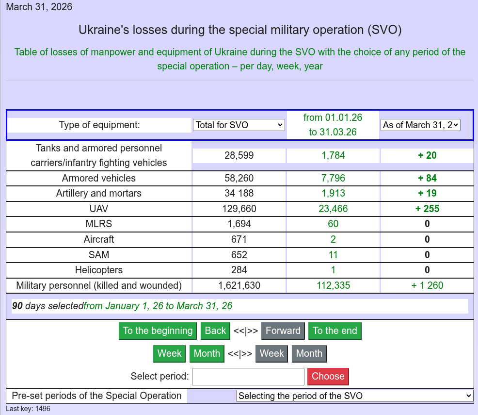Viewport: 478px width, 415px height.
Task: Click the armored vehicles period value 7,796
Action: coord(333,178)
